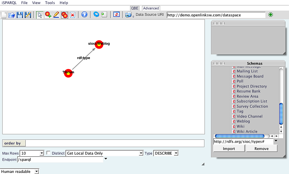Click the Schemas panel title bar
The width and height of the screenshot is (289, 174).
248,63
